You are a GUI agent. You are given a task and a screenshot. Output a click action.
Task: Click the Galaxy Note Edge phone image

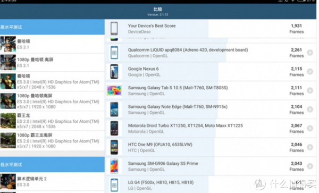click(x=114, y=110)
